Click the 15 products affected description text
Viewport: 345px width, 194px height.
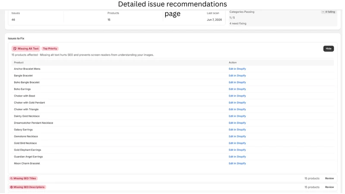(83, 55)
